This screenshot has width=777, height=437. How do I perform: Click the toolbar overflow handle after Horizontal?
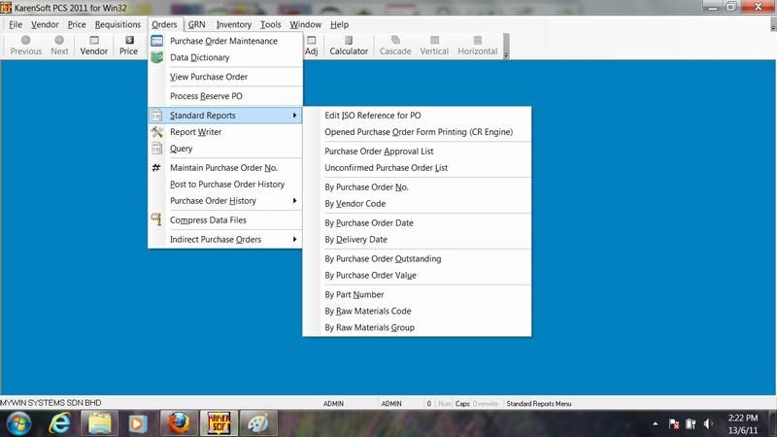[x=506, y=46]
